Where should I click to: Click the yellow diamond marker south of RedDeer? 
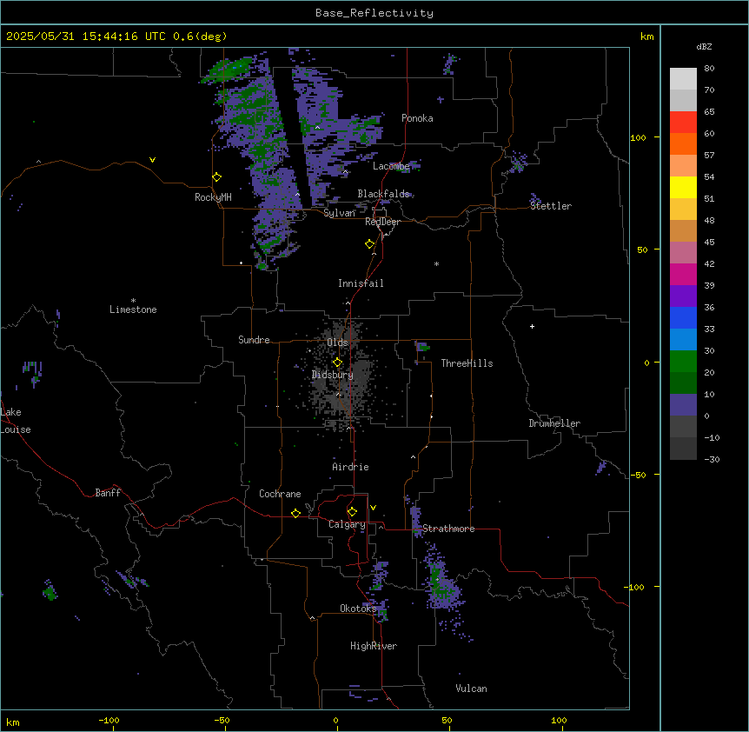pyautogui.click(x=370, y=244)
